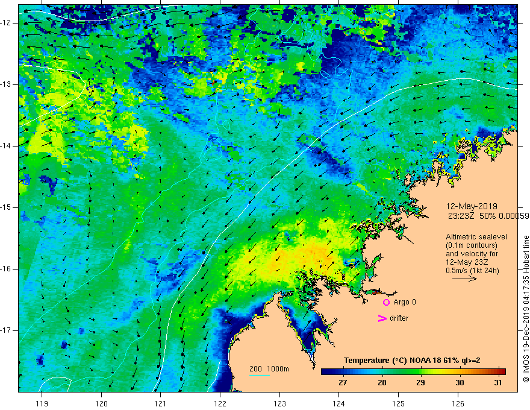Click the '12-May 23Z' caption line
Viewport: 530px width, 410px height.
pyautogui.click(x=466, y=262)
